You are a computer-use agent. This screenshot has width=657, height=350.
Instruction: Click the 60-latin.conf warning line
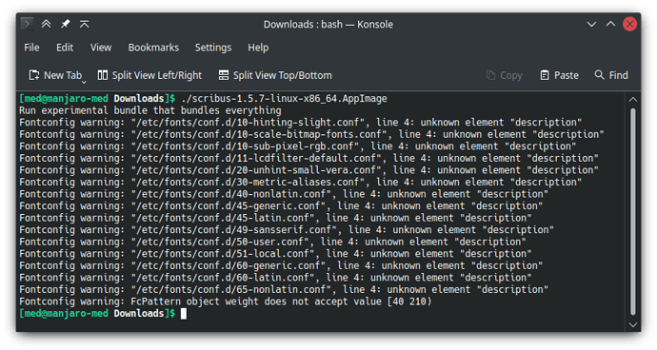pyautogui.click(x=275, y=278)
